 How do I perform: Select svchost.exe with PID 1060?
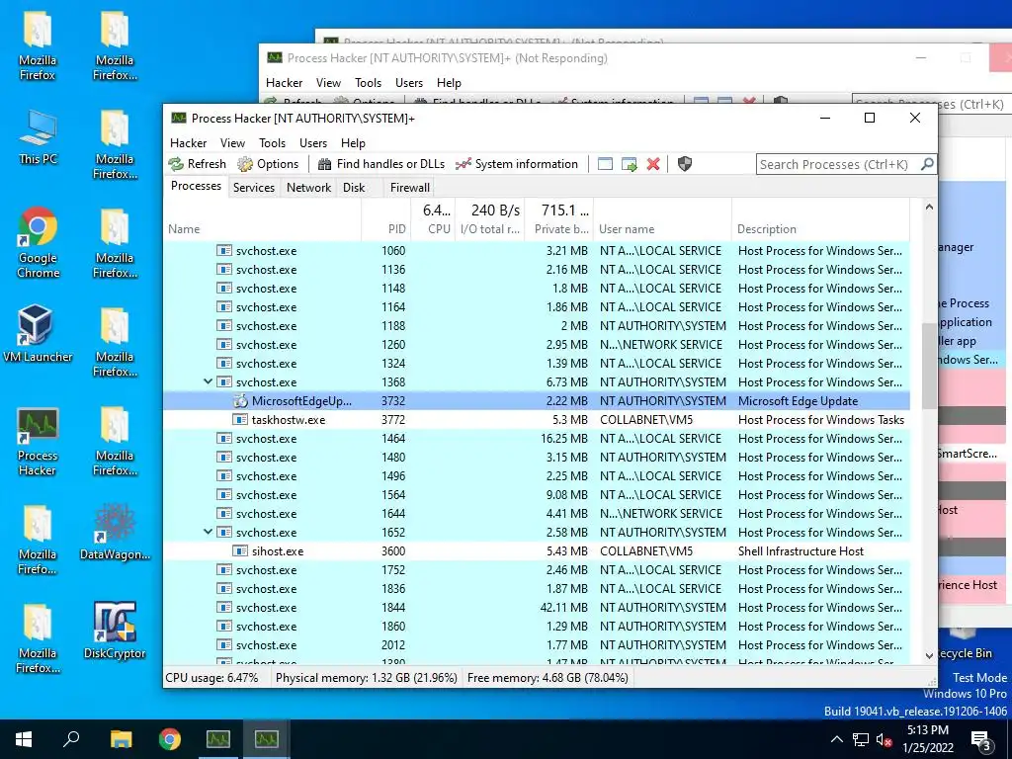(x=537, y=250)
